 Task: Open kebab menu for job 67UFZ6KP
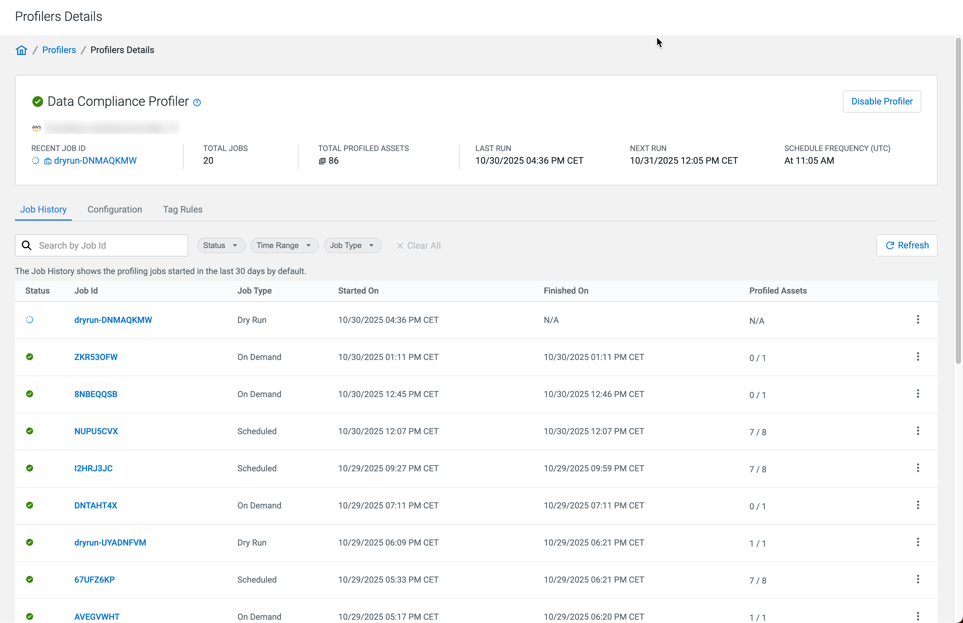pyautogui.click(x=918, y=579)
